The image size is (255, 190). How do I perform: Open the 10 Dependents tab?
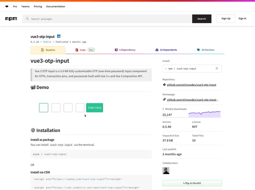pos(166,50)
